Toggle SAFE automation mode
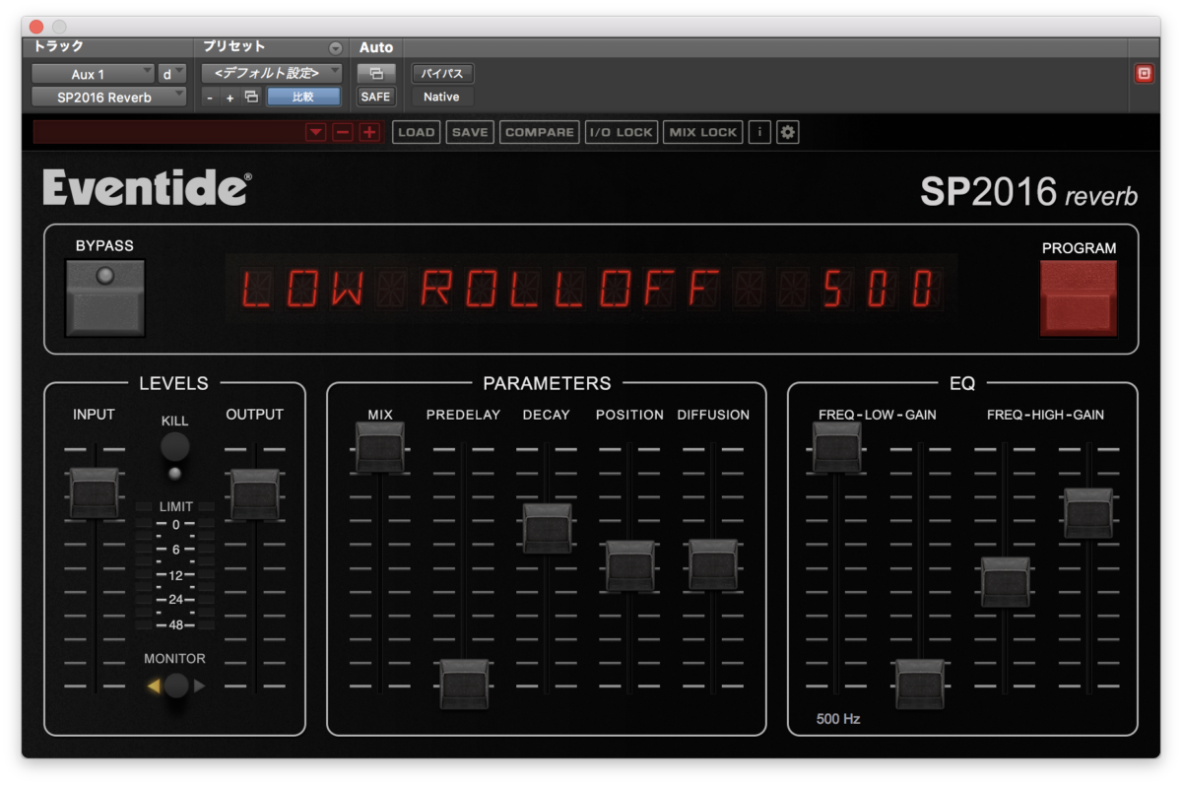This screenshot has width=1182, height=785. [x=375, y=97]
